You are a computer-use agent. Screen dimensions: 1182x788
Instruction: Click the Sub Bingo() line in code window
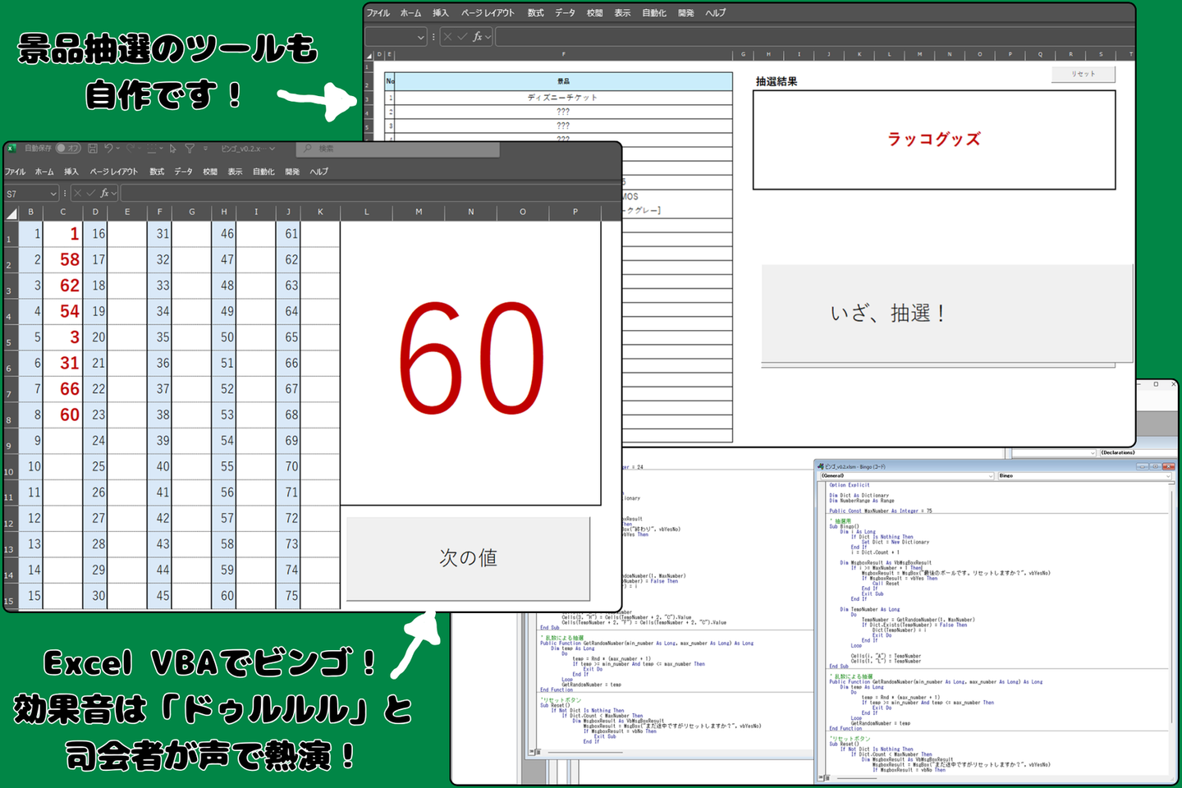(x=845, y=527)
